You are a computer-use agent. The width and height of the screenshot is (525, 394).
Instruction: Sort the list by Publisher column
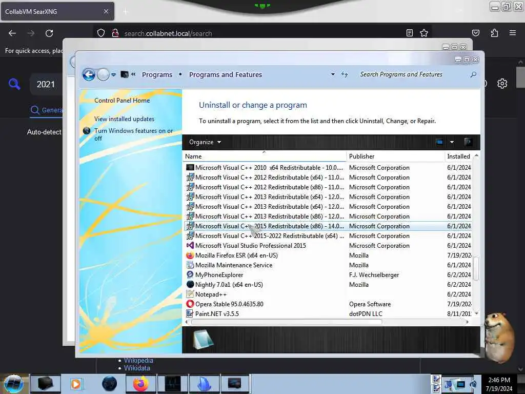click(395, 156)
